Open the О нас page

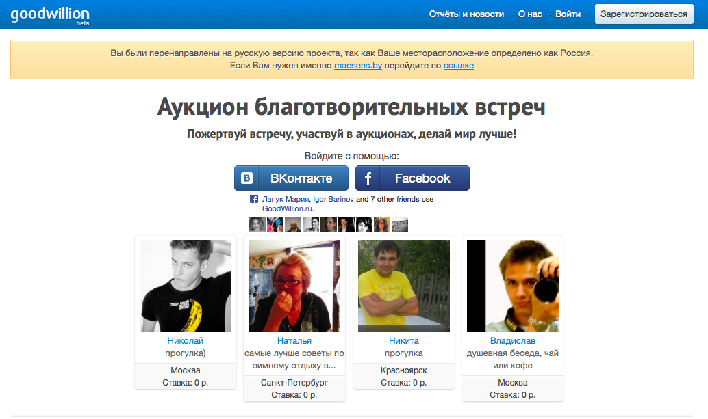click(530, 14)
